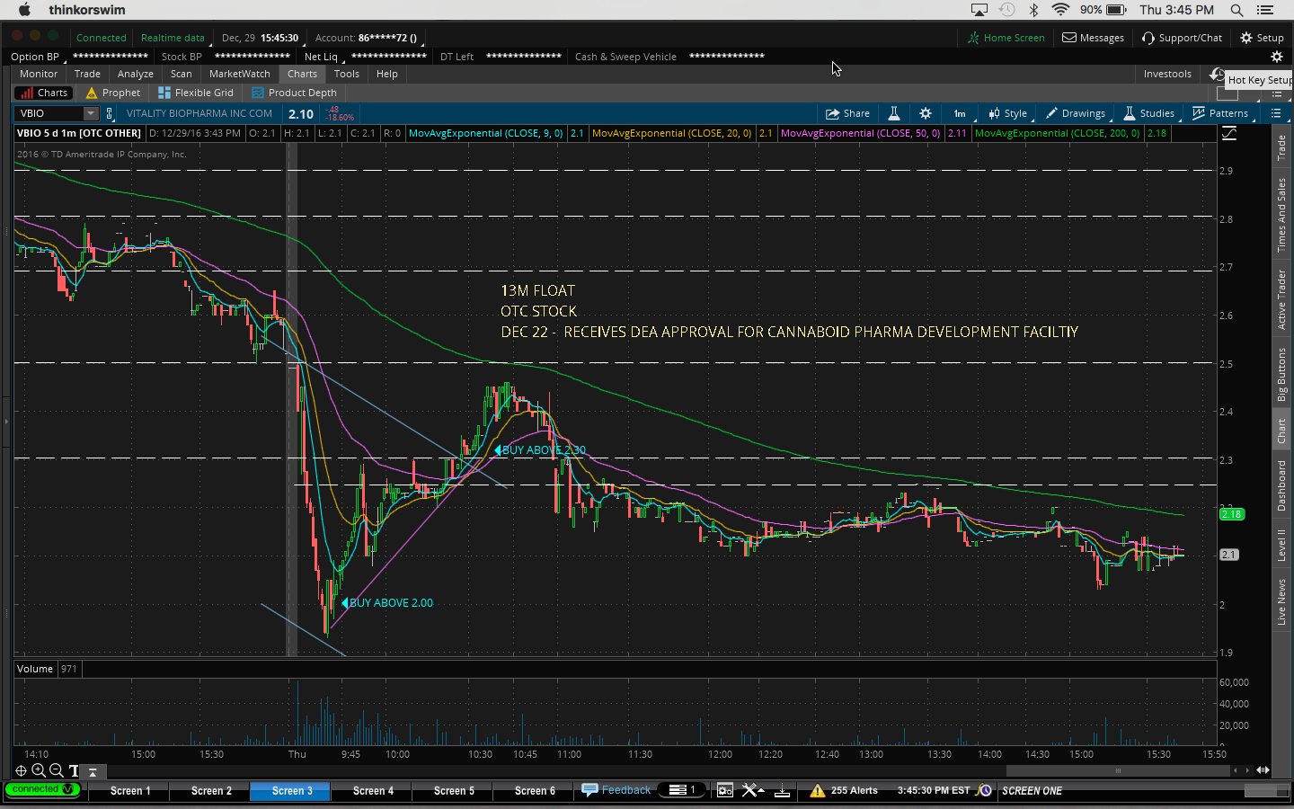
Task: Open the Dashboard side panel
Action: click(1282, 485)
